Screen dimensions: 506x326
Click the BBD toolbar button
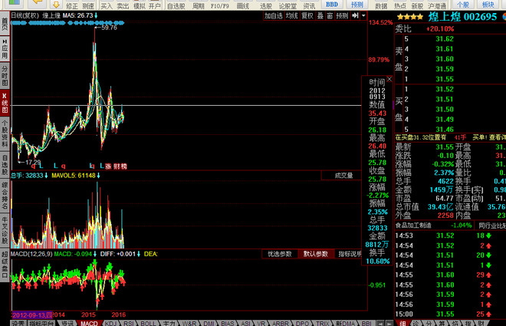click(x=332, y=4)
